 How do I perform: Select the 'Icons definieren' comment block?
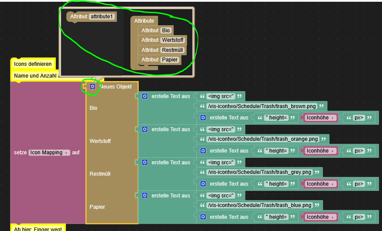33,64
